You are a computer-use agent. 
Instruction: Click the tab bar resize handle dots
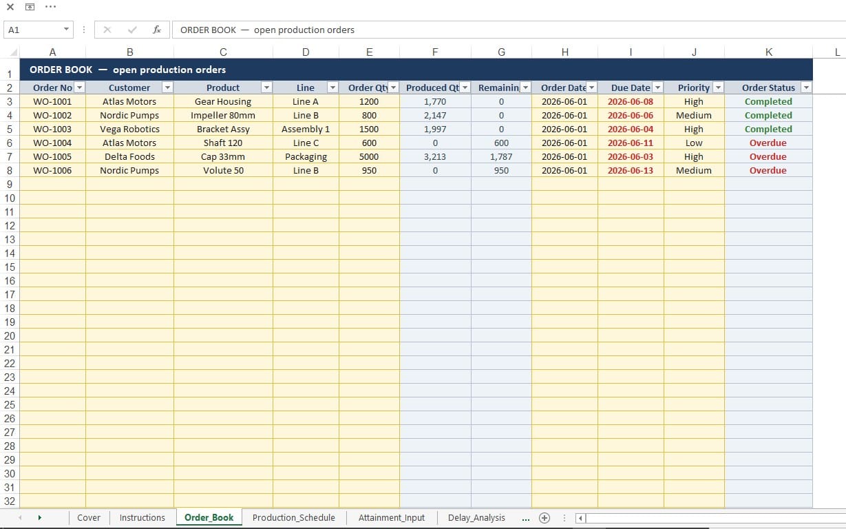564,518
